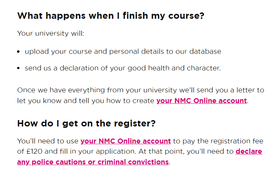Click the bullet dot before 'send us a declaration'
Screen dimensions: 272x175
(18, 68)
